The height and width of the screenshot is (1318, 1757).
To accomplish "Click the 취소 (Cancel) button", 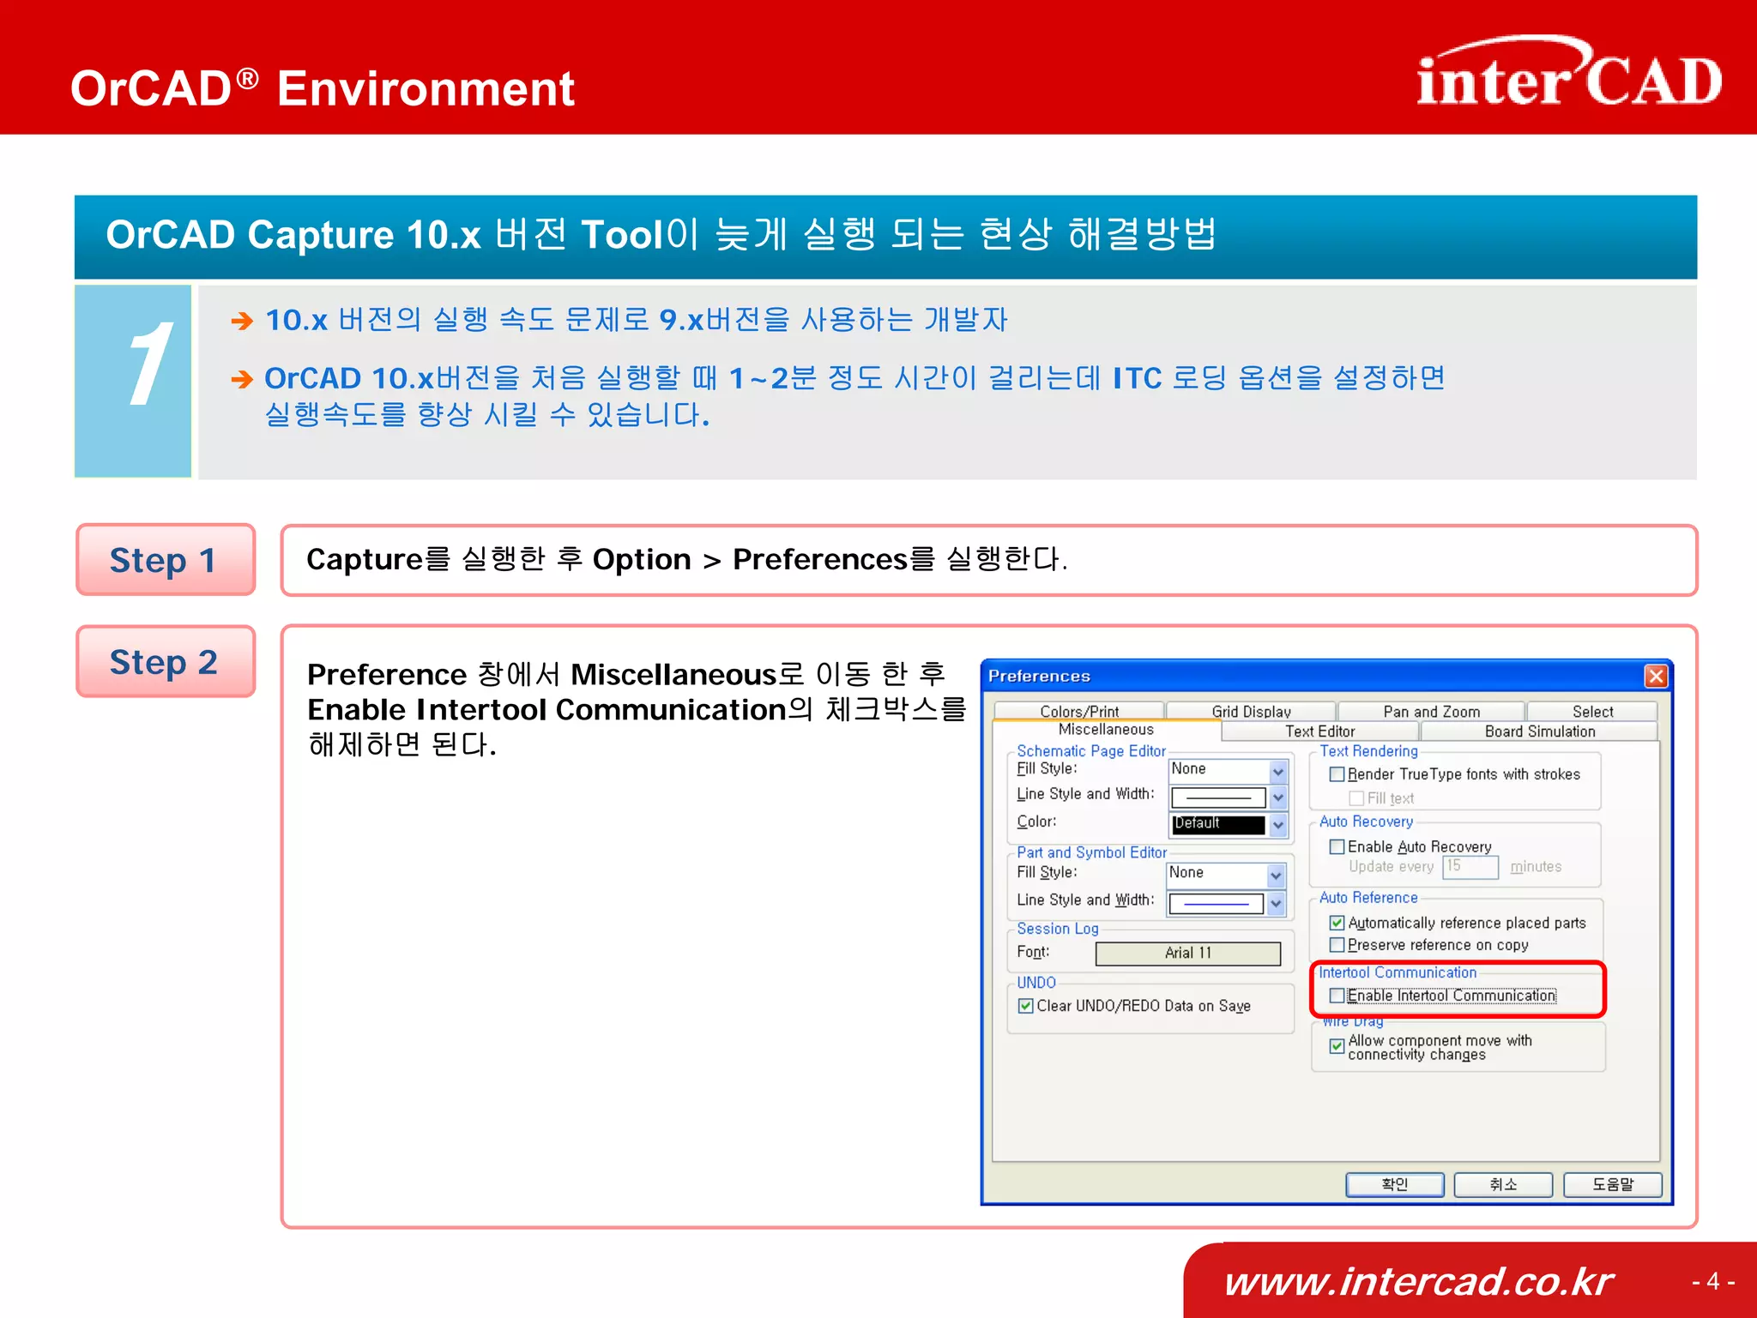I will (x=1503, y=1184).
